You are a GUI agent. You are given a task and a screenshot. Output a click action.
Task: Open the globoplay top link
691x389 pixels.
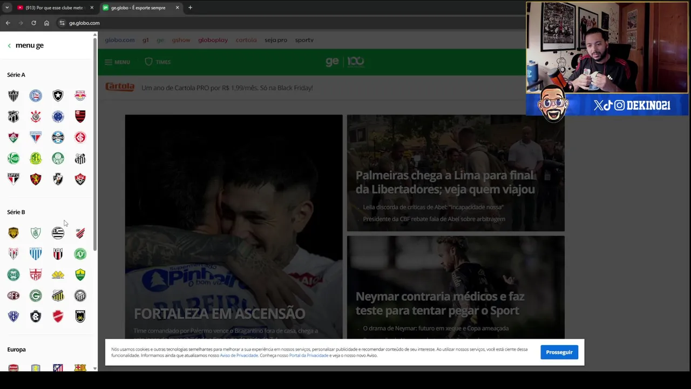coord(213,40)
